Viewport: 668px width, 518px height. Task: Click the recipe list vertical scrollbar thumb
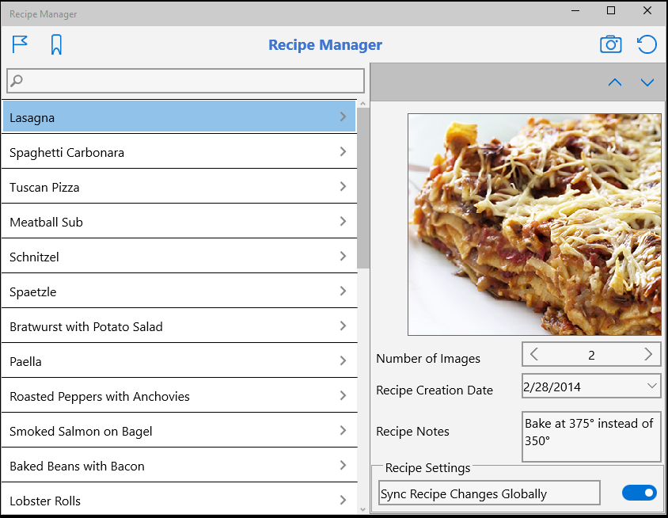pyautogui.click(x=363, y=188)
